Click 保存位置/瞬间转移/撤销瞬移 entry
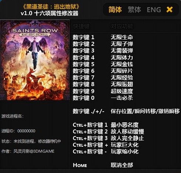Viewport: 181px width, 173px height. click(145, 111)
